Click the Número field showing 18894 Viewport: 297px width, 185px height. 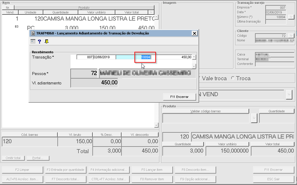pyautogui.click(x=276, y=17)
